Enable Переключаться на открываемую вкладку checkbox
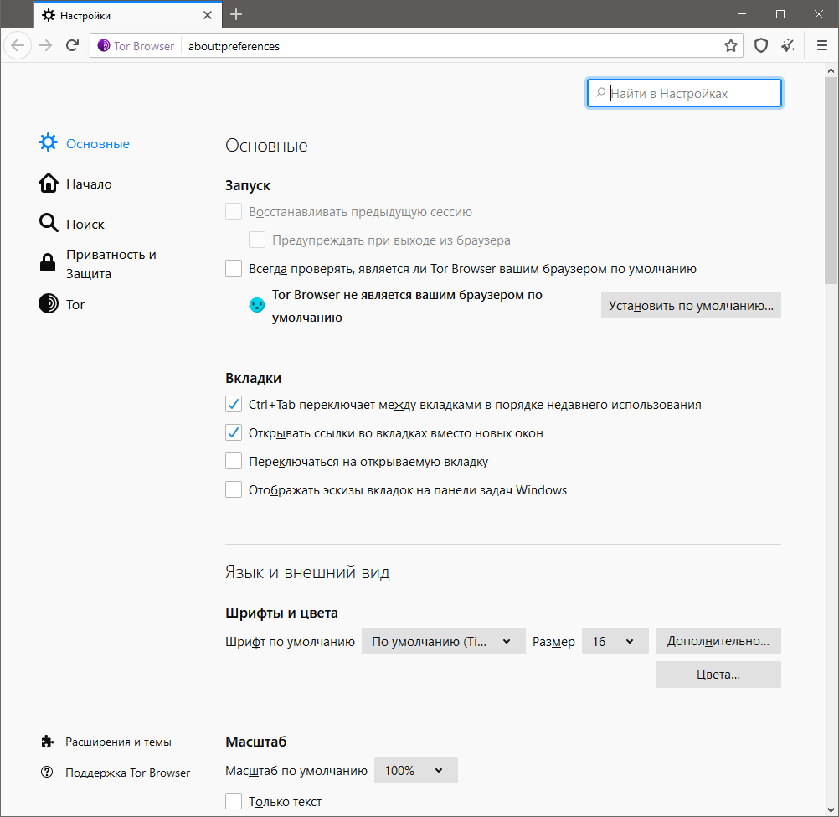 click(x=234, y=461)
